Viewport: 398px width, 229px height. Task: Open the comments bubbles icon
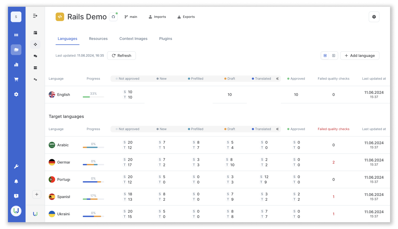35,56
